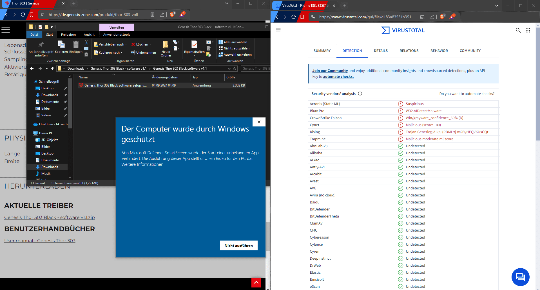The width and height of the screenshot is (540, 290).
Task: Click the Join our Community link
Action: click(x=330, y=71)
